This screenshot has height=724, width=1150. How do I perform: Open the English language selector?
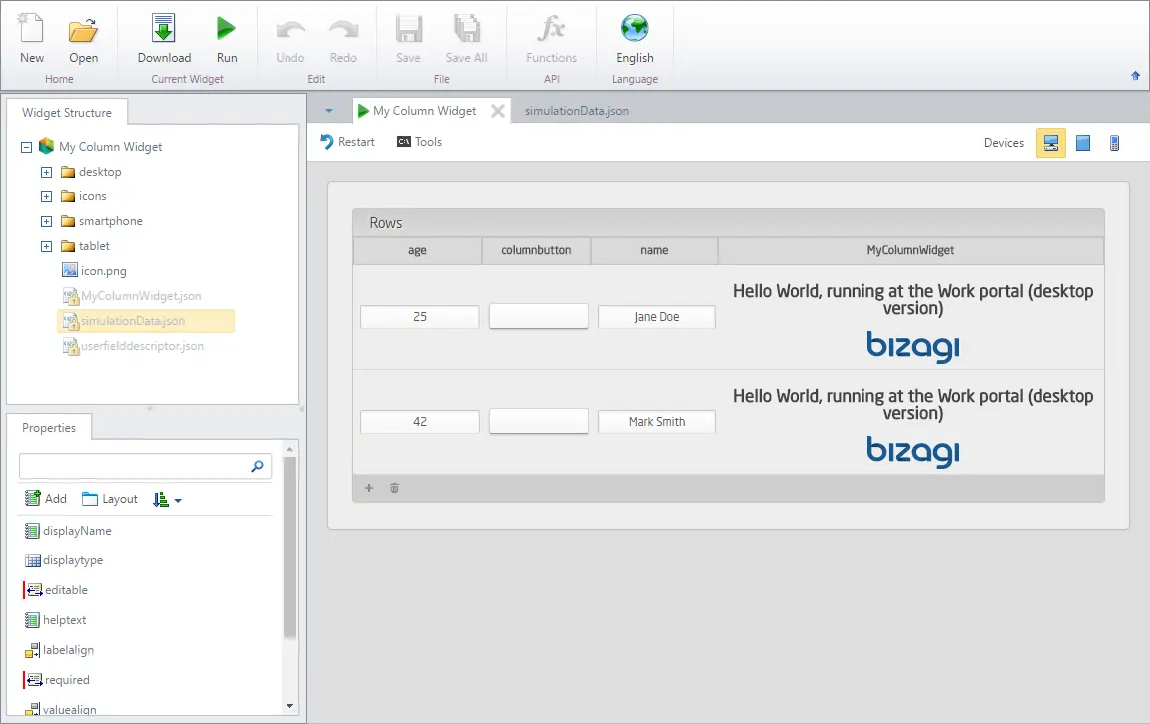point(635,38)
